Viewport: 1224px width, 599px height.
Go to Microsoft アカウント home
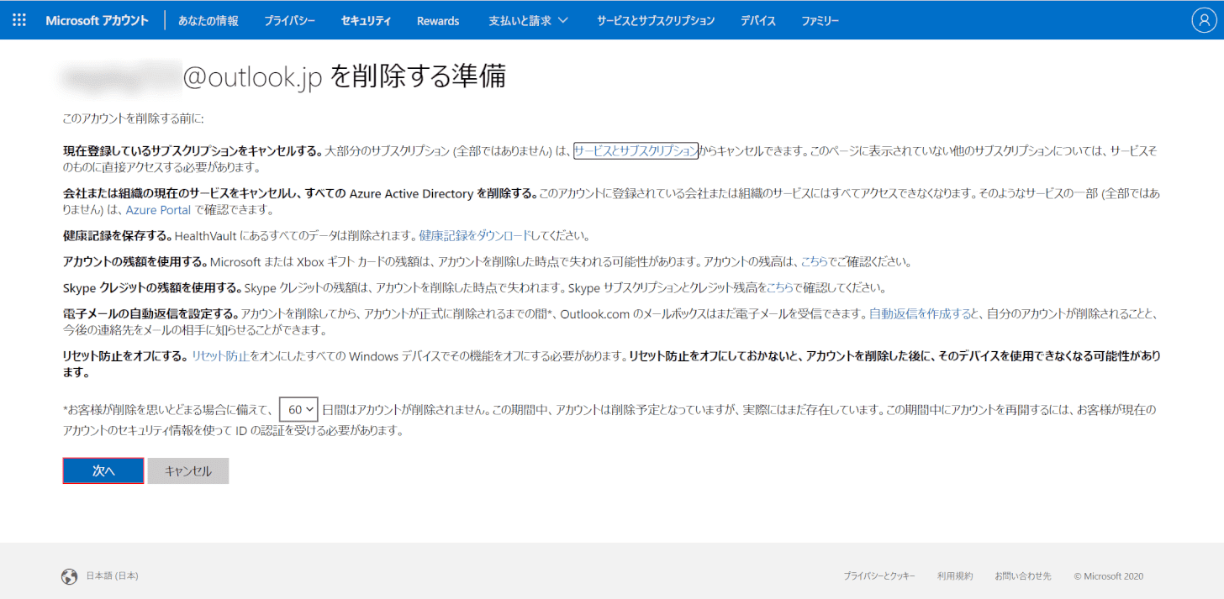(97, 20)
